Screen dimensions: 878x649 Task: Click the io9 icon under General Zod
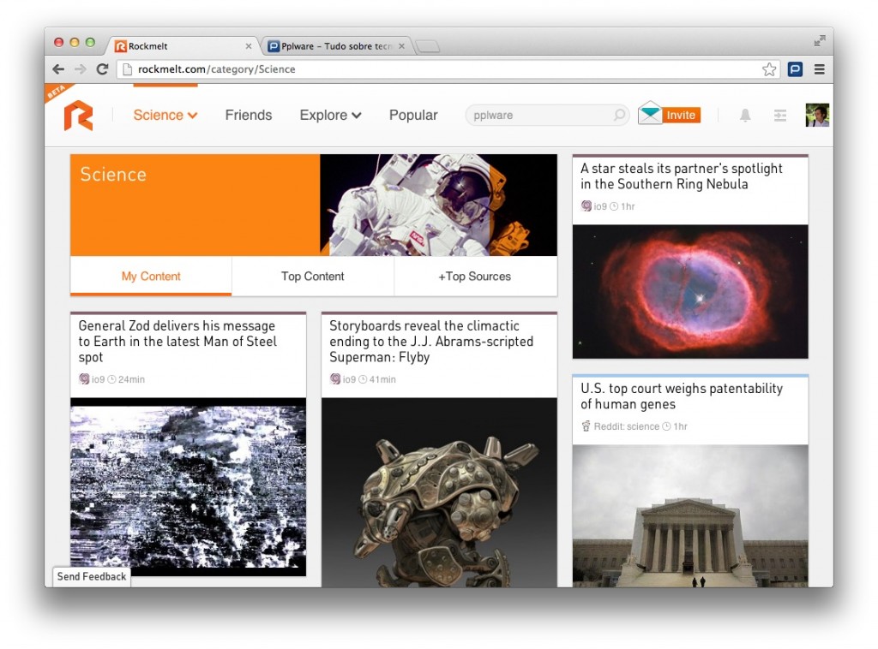click(x=84, y=379)
